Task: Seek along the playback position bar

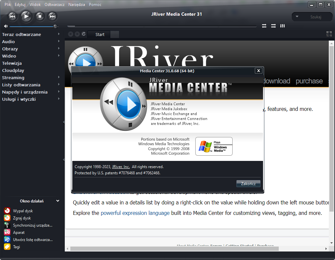Action: pyautogui.click(x=162, y=26)
